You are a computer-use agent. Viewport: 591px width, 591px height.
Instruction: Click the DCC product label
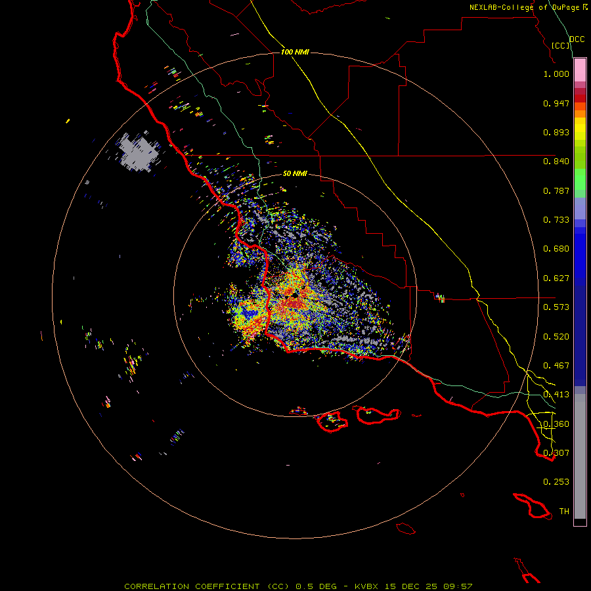(577, 39)
